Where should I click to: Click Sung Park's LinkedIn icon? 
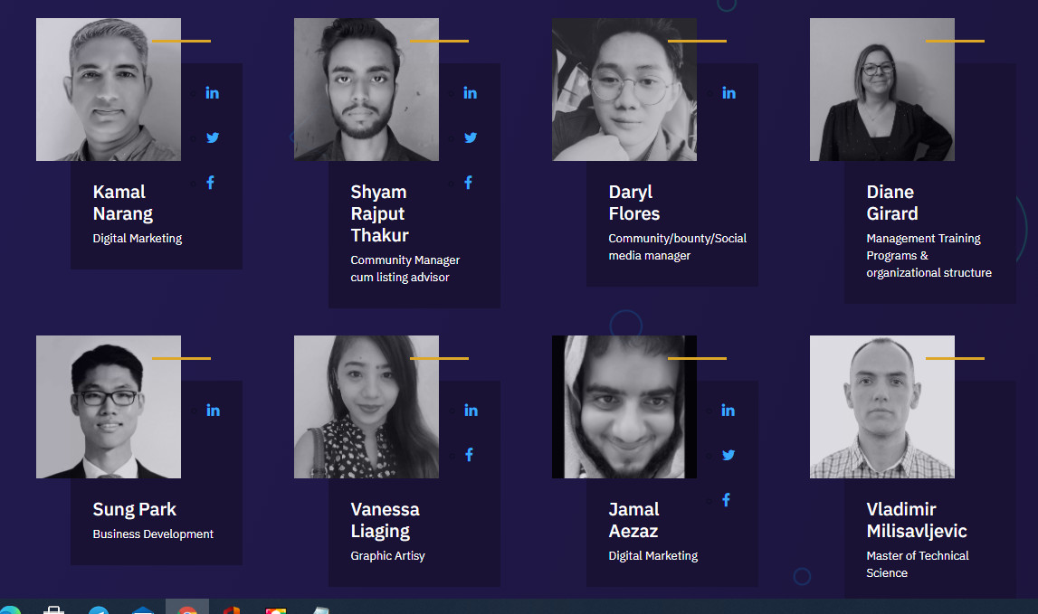pyautogui.click(x=214, y=411)
